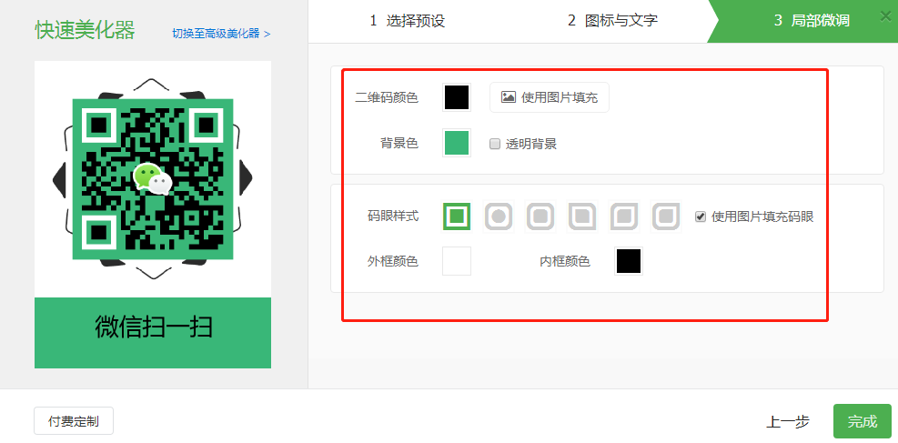Select step 3 局部微调 tab
This screenshot has width=898, height=443.
812,21
